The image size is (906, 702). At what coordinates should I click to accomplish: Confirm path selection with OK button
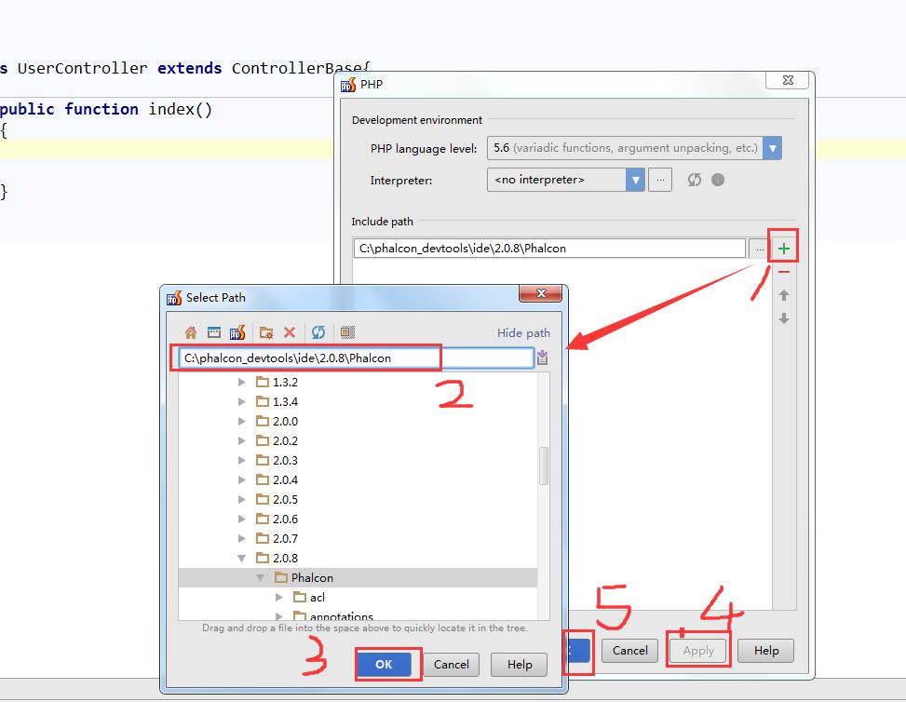point(384,664)
